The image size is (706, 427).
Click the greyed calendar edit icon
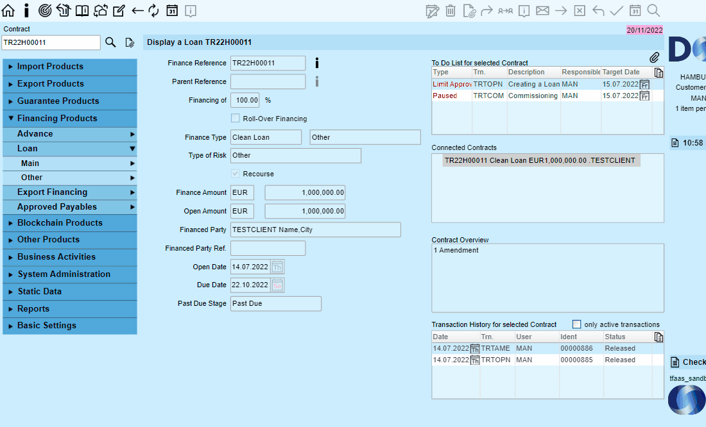tap(432, 11)
